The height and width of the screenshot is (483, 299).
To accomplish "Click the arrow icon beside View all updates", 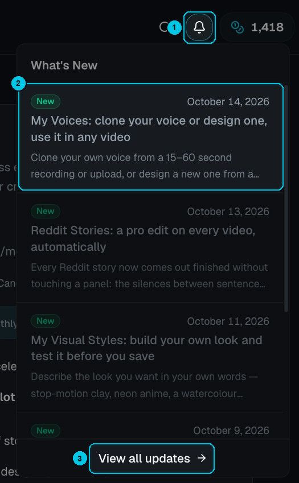I will pos(202,458).
